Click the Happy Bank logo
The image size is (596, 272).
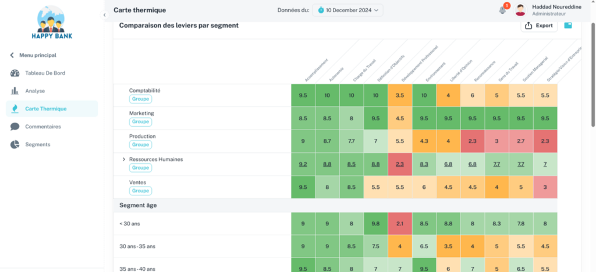coord(52,23)
